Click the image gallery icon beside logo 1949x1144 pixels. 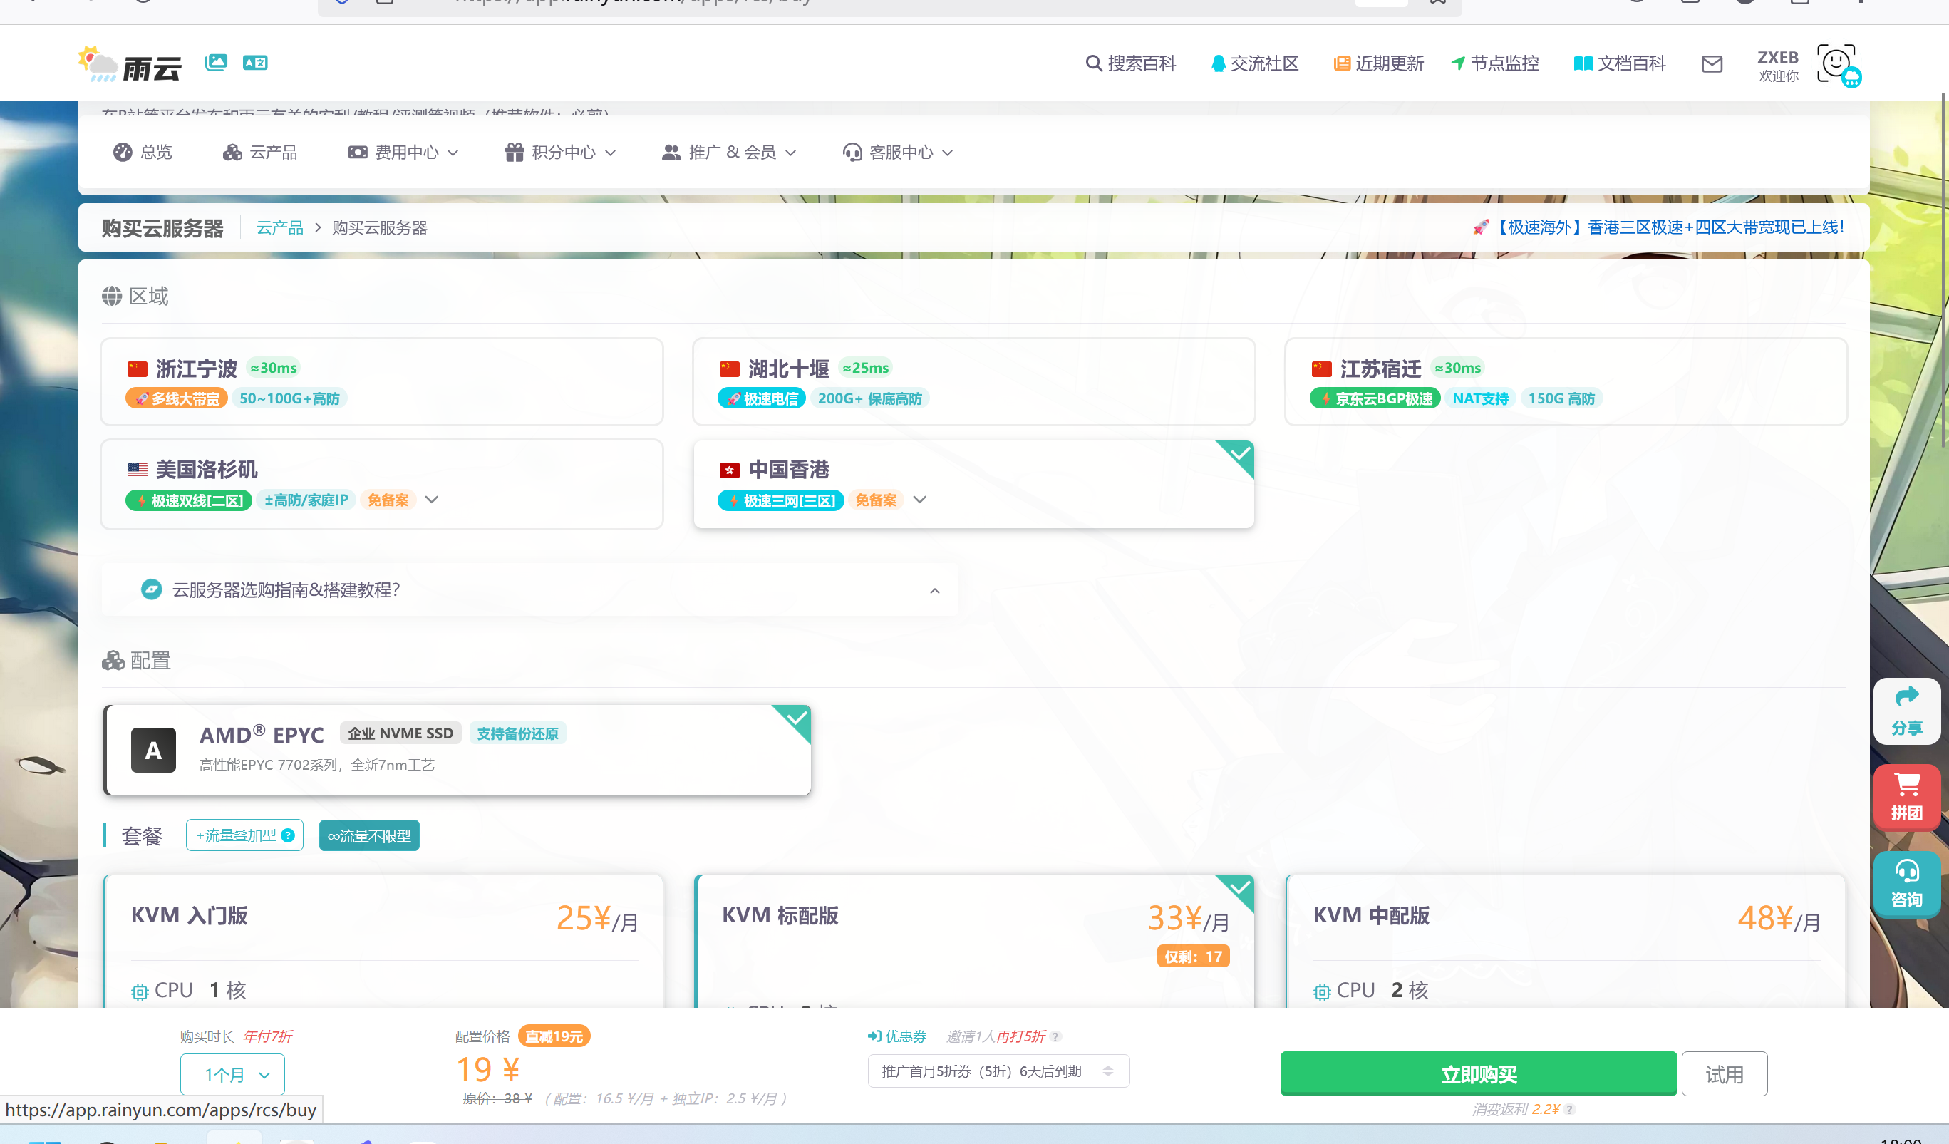click(216, 62)
